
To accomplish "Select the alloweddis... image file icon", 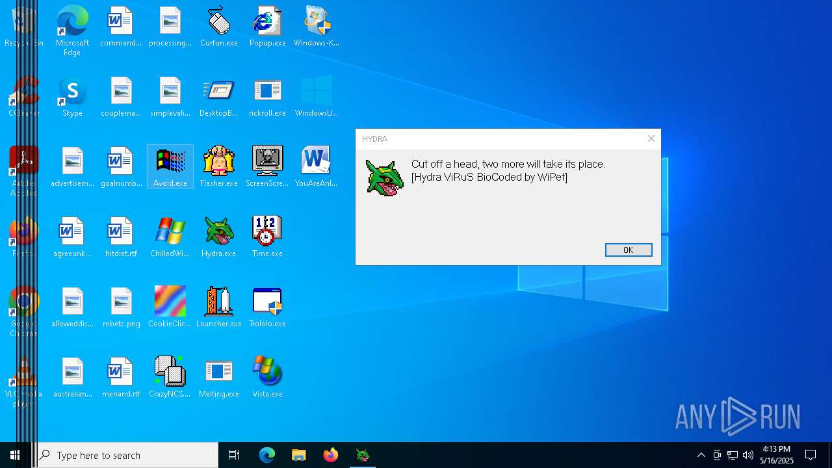I will (x=72, y=307).
